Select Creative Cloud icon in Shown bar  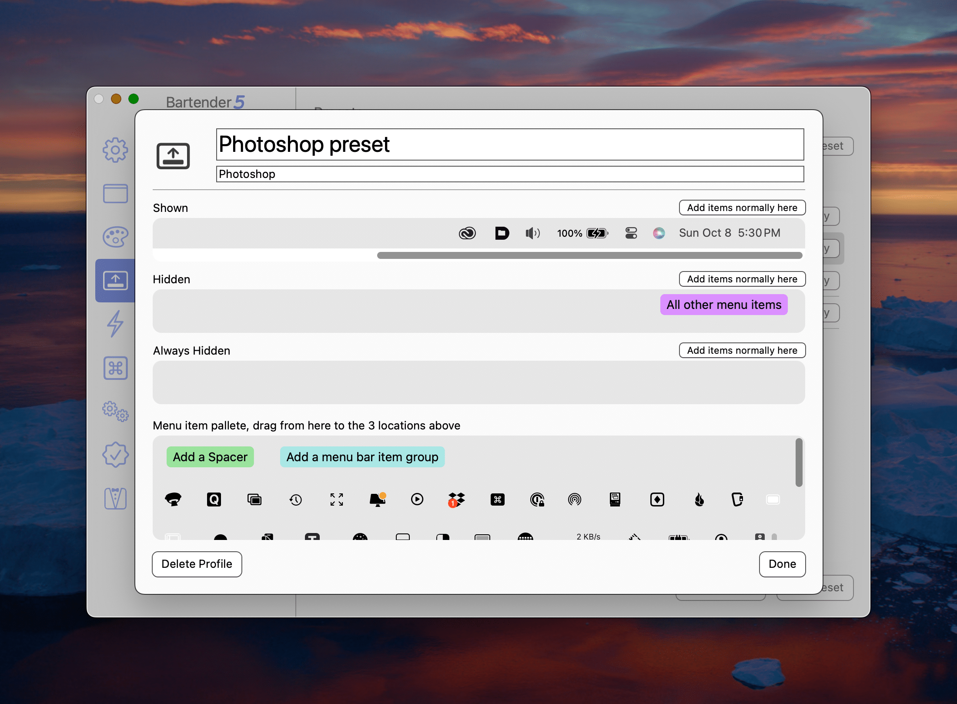(467, 233)
